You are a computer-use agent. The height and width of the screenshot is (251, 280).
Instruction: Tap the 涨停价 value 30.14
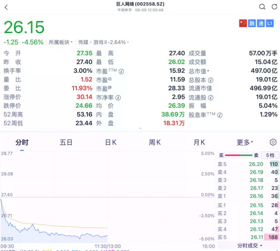(84, 97)
